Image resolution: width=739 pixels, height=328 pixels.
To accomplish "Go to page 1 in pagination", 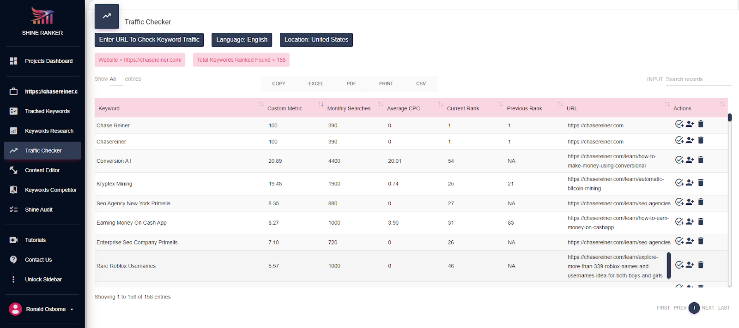I will click(x=694, y=308).
